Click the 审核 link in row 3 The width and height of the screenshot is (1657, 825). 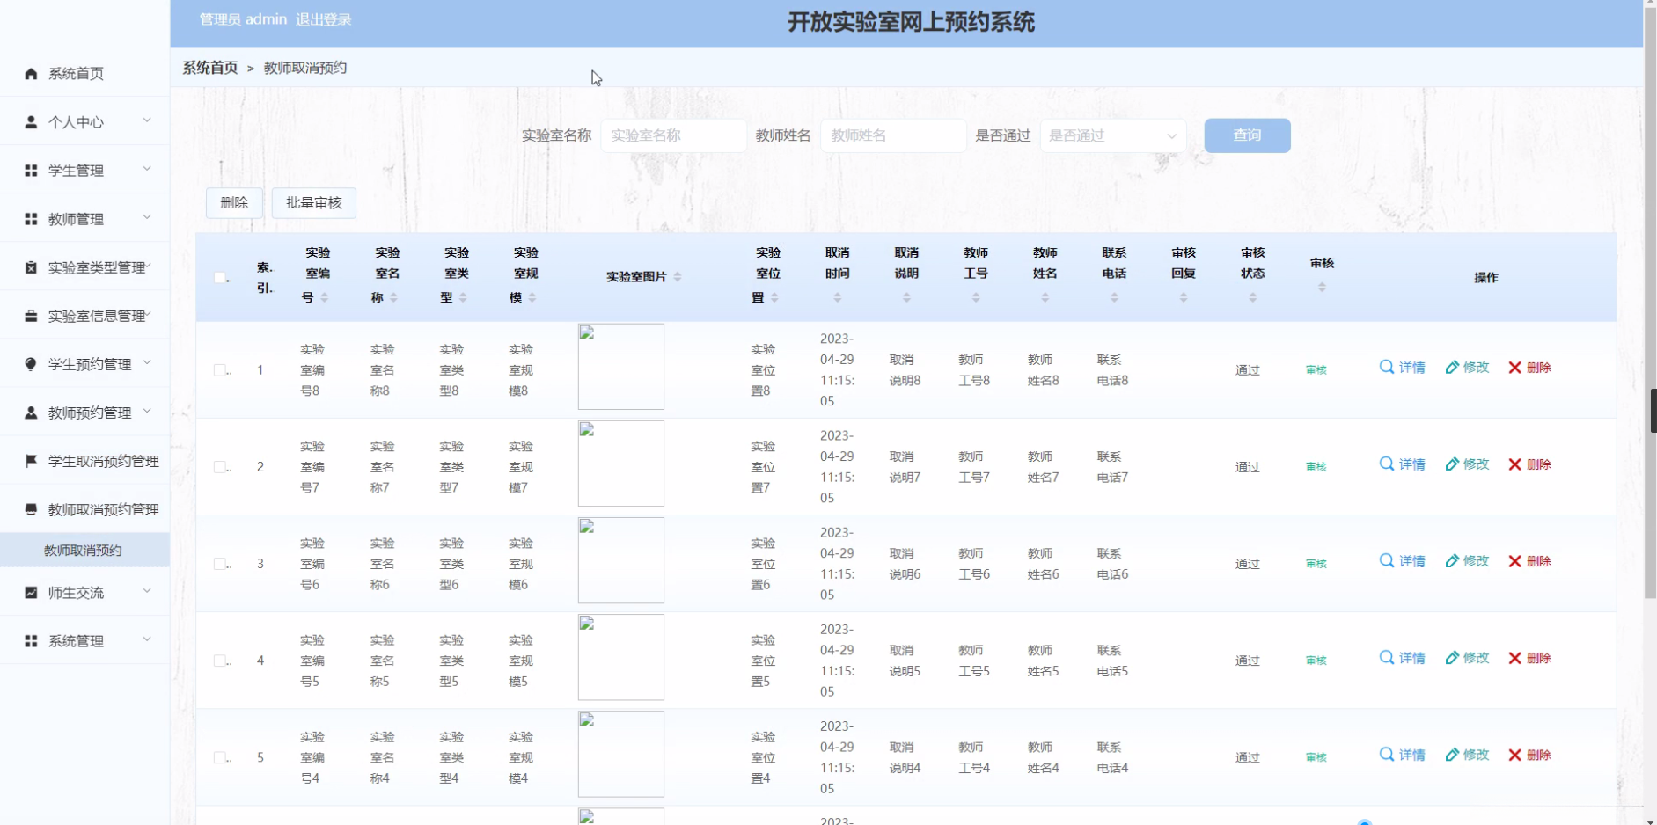click(x=1316, y=564)
